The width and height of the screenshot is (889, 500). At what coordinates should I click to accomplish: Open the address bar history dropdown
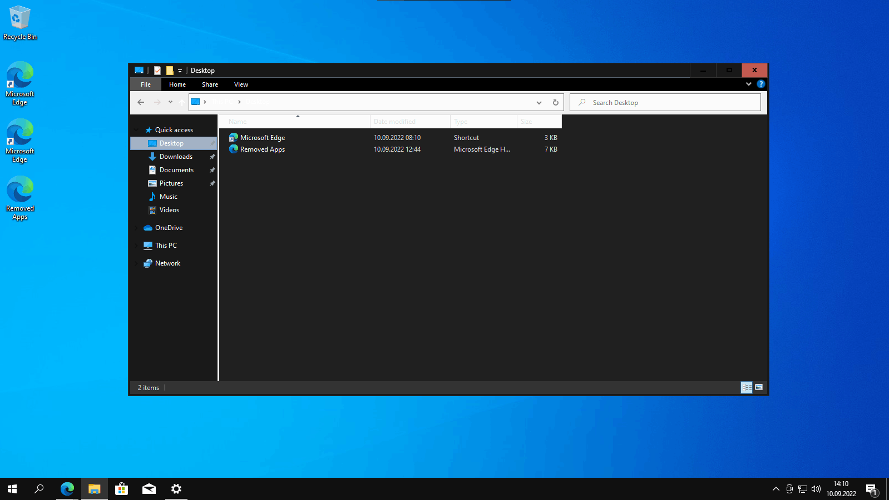tap(539, 103)
